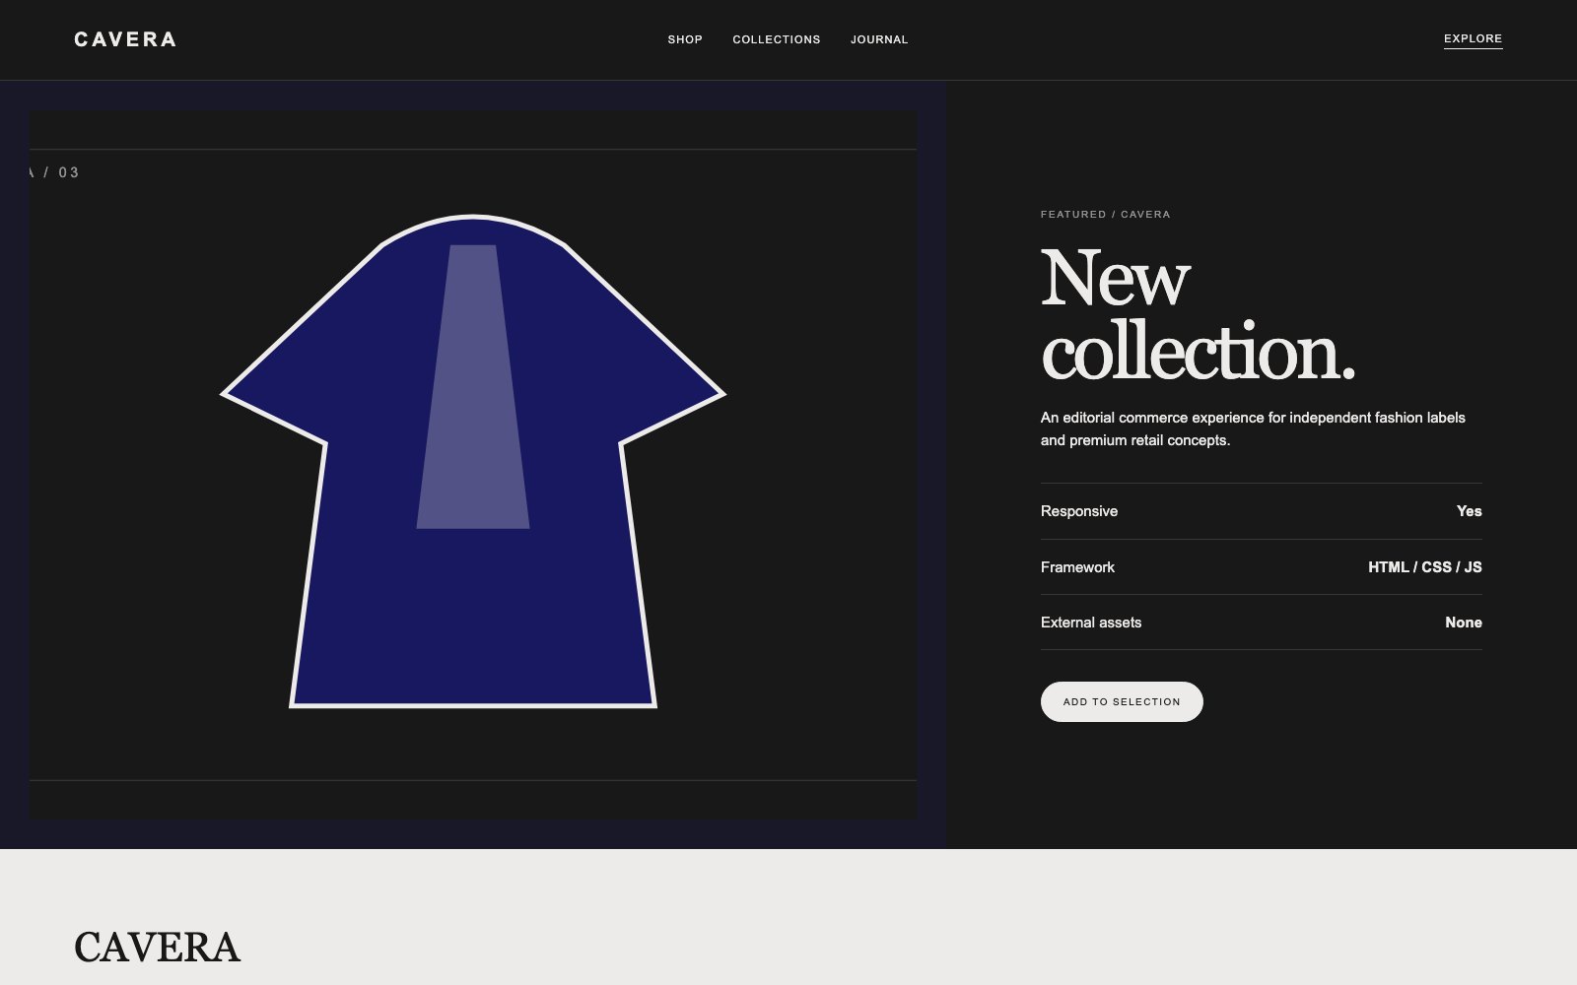Click the 'Responsive' spec label
The image size is (1577, 985).
1079,511
